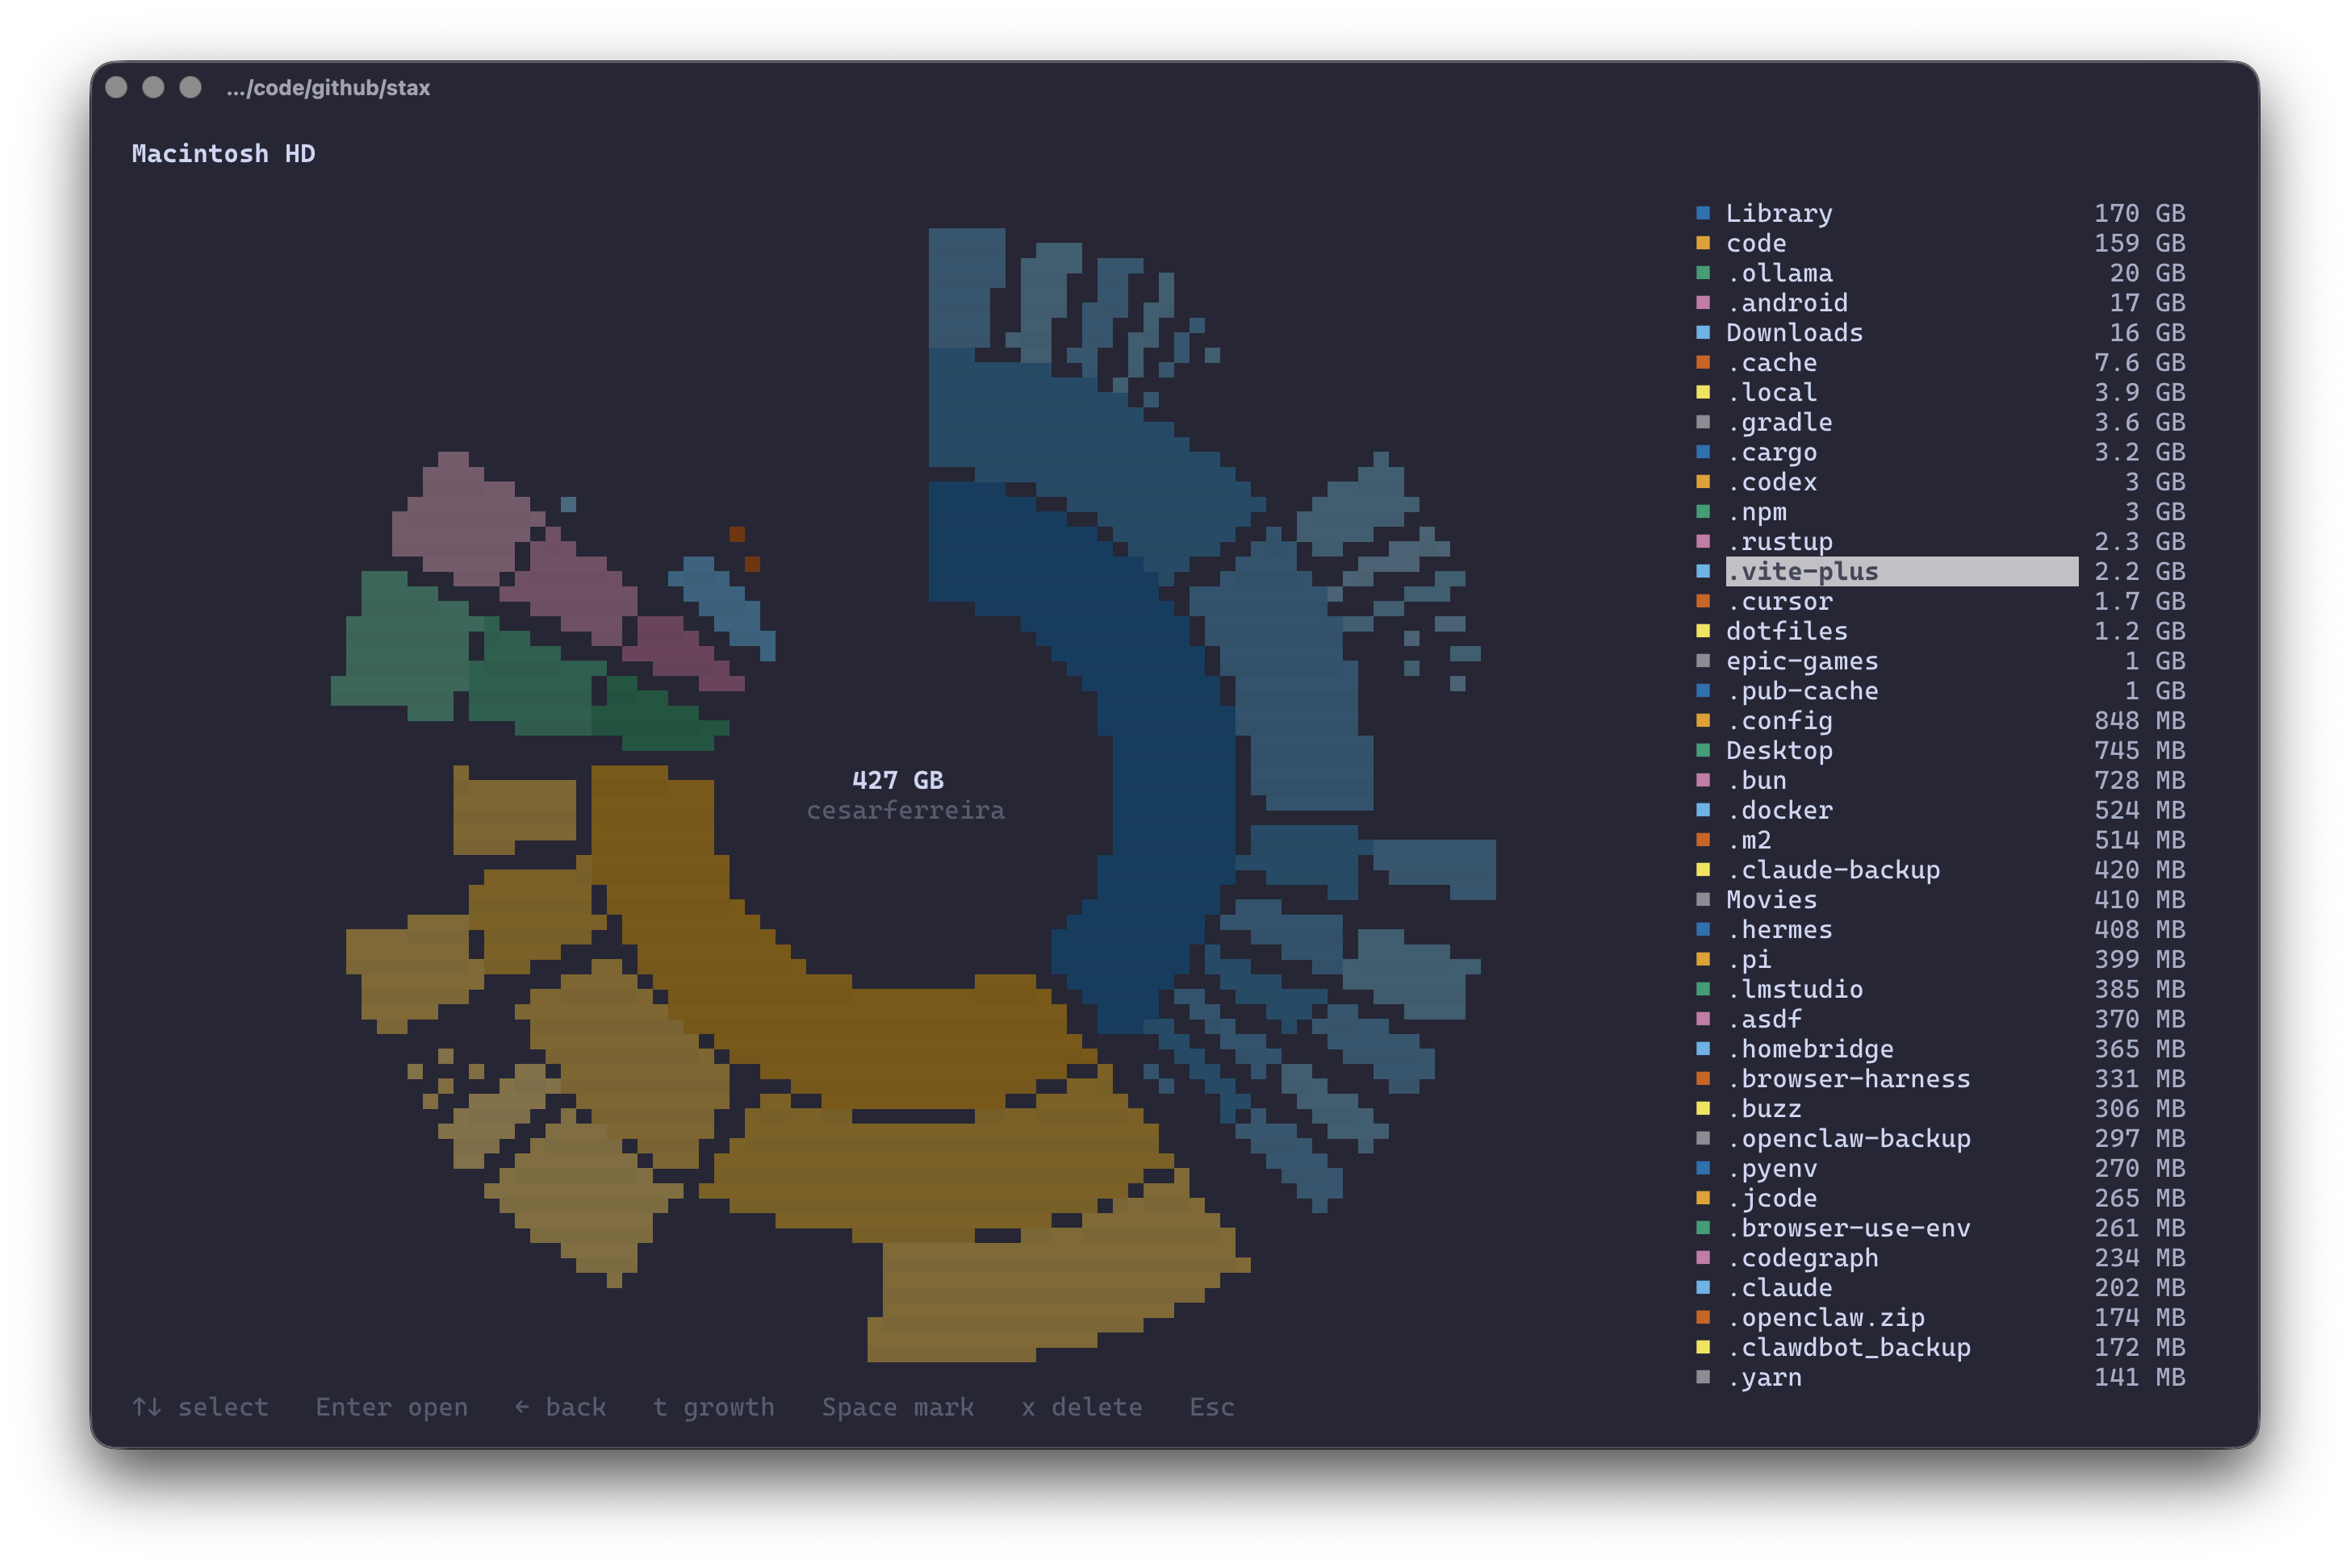Choose the .claude-backup row

tap(1940, 870)
